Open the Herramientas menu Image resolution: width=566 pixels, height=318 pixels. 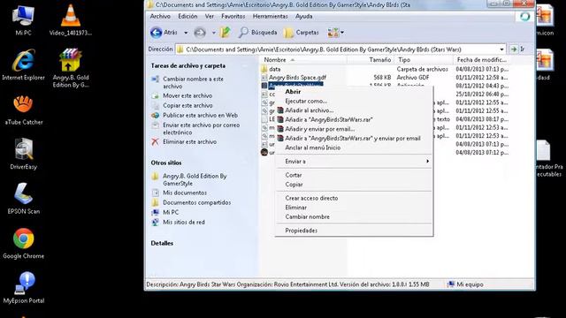click(271, 16)
